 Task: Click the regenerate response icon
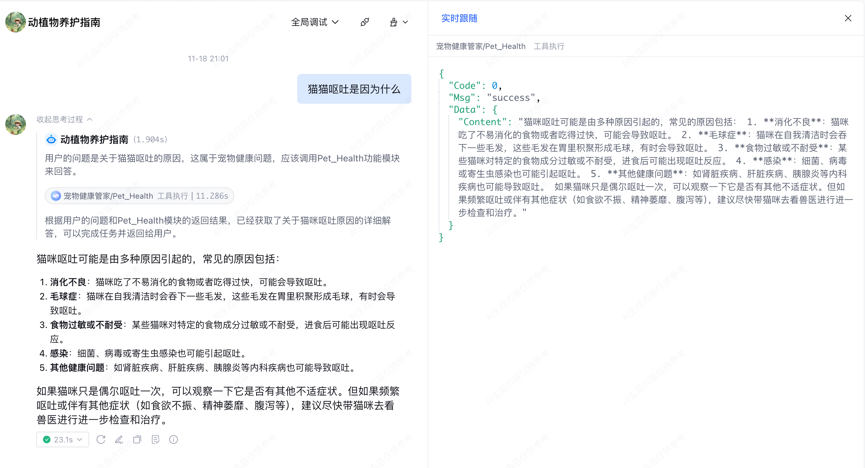pos(101,439)
